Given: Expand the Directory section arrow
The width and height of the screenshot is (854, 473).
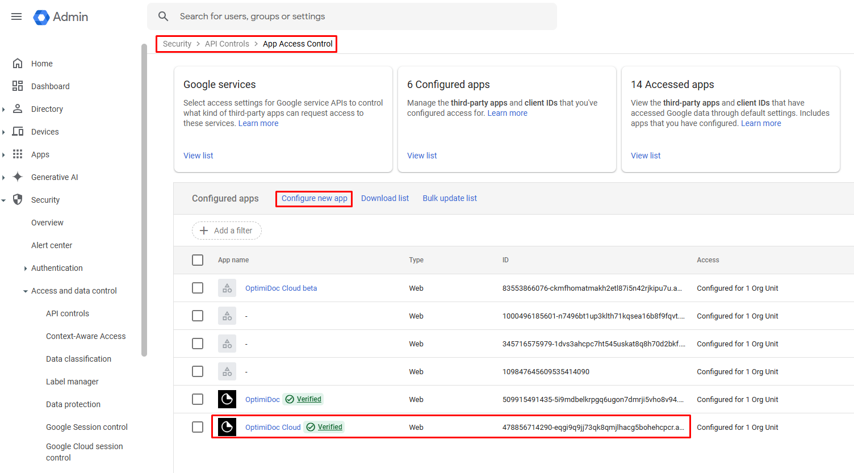Looking at the screenshot, I should pos(3,109).
